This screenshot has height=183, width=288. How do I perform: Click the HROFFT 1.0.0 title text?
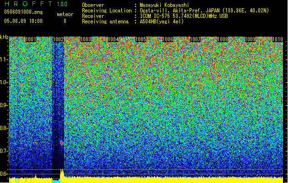pyautogui.click(x=36, y=4)
